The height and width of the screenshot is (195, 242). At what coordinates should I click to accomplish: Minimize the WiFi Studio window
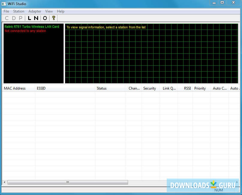pyautogui.click(x=214, y=3)
